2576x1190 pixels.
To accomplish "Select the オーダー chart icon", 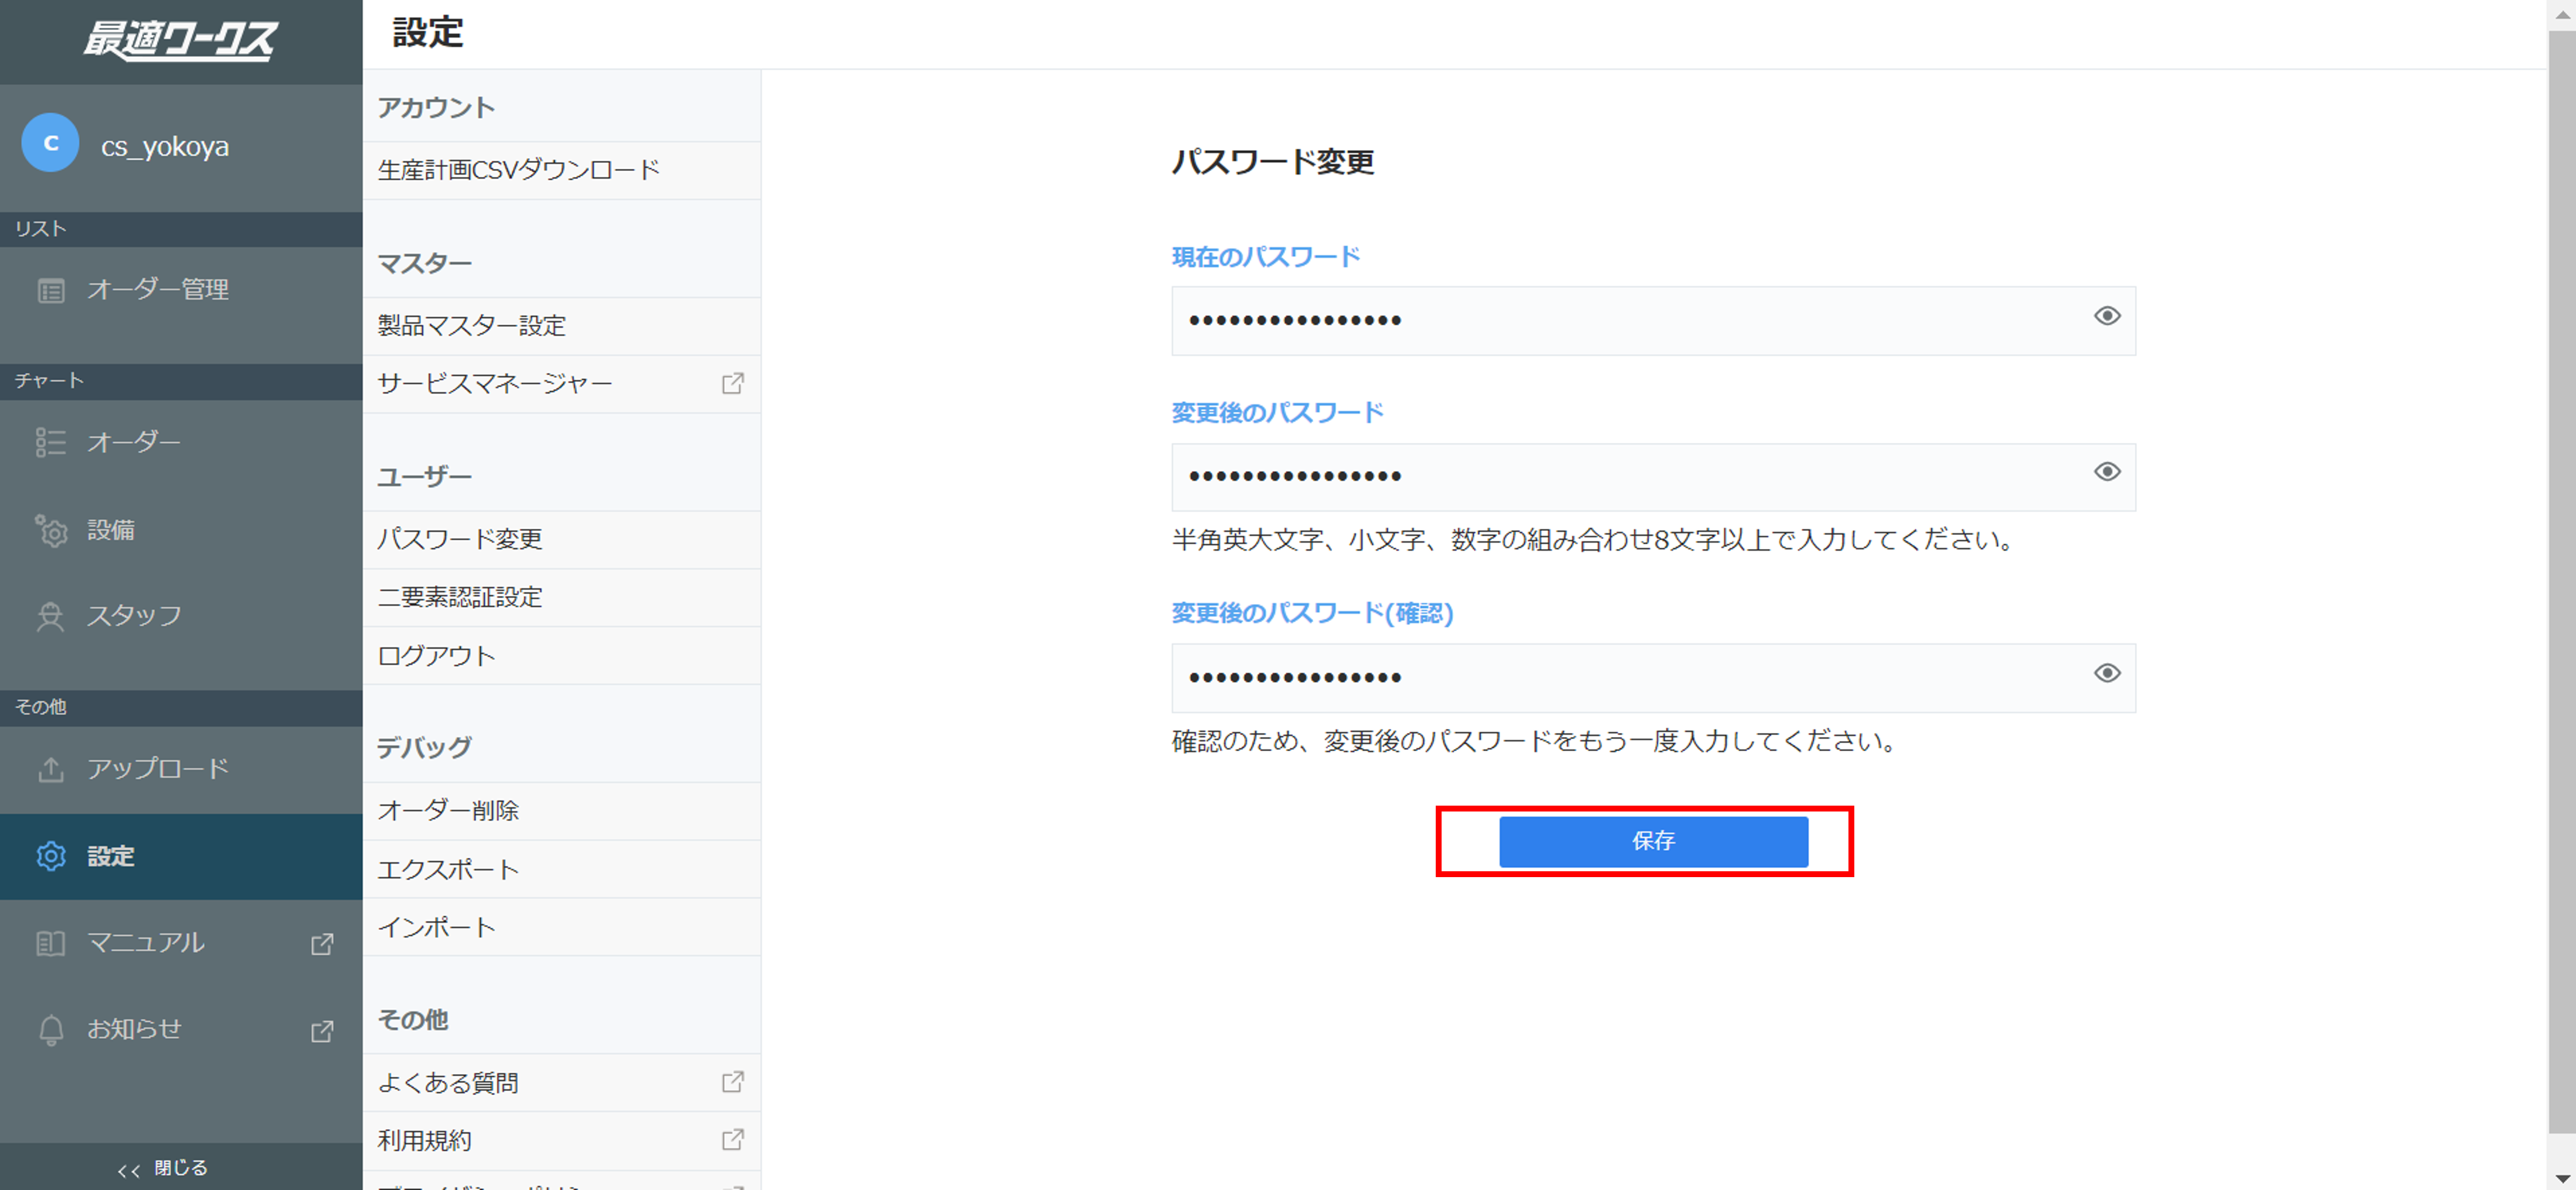I will click(x=51, y=442).
